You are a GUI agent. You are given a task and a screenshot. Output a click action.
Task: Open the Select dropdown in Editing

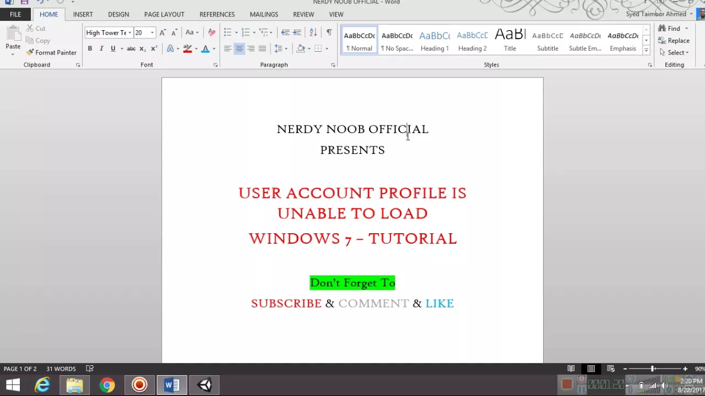(x=674, y=53)
